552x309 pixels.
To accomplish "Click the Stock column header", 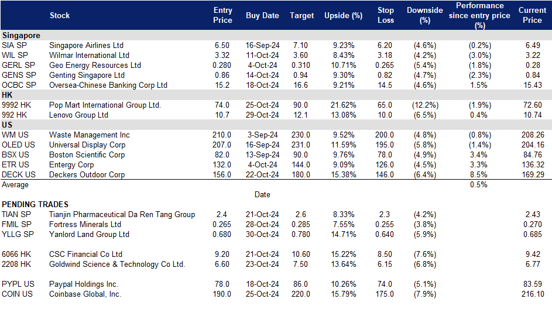I will (x=60, y=15).
